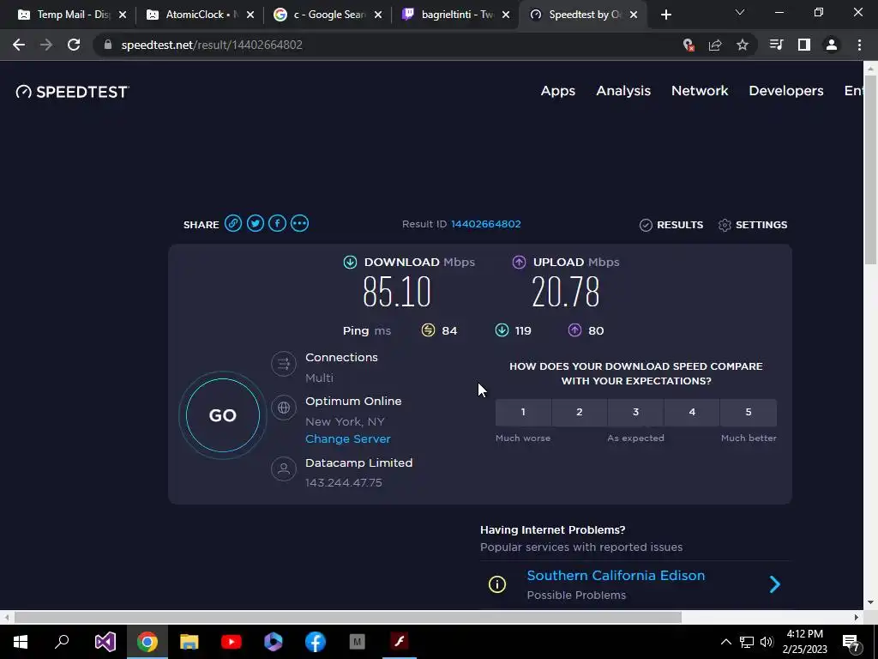
Task: Open Result ID 14402664802 link
Action: point(486,224)
